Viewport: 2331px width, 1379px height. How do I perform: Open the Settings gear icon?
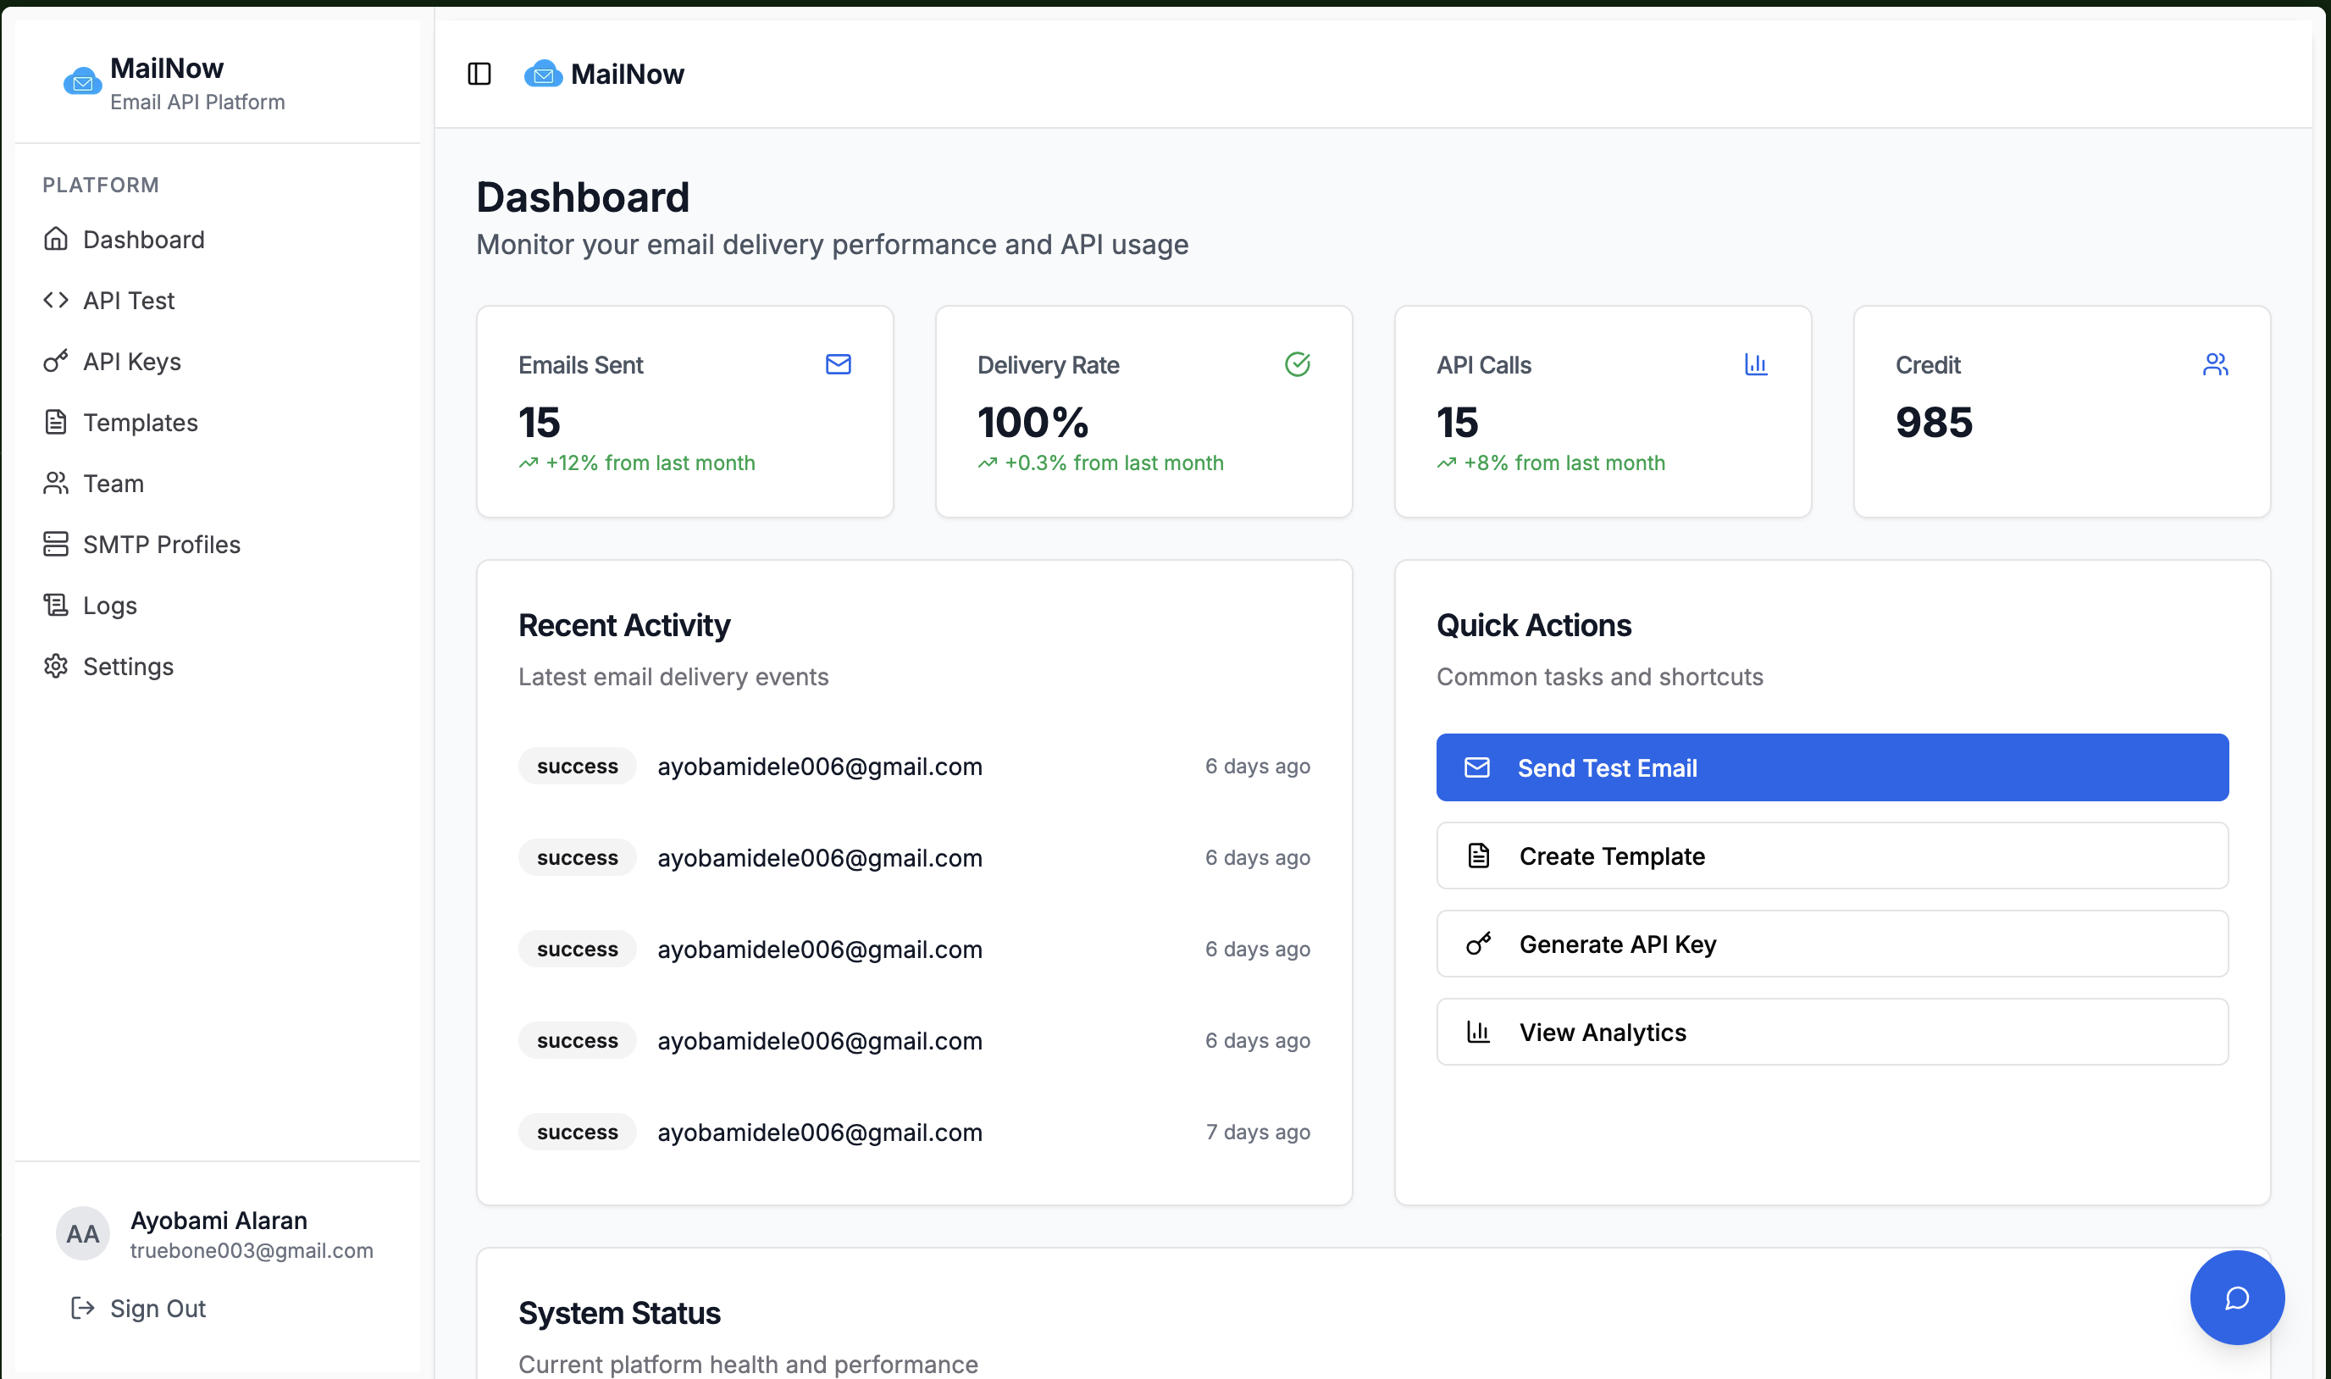tap(55, 667)
